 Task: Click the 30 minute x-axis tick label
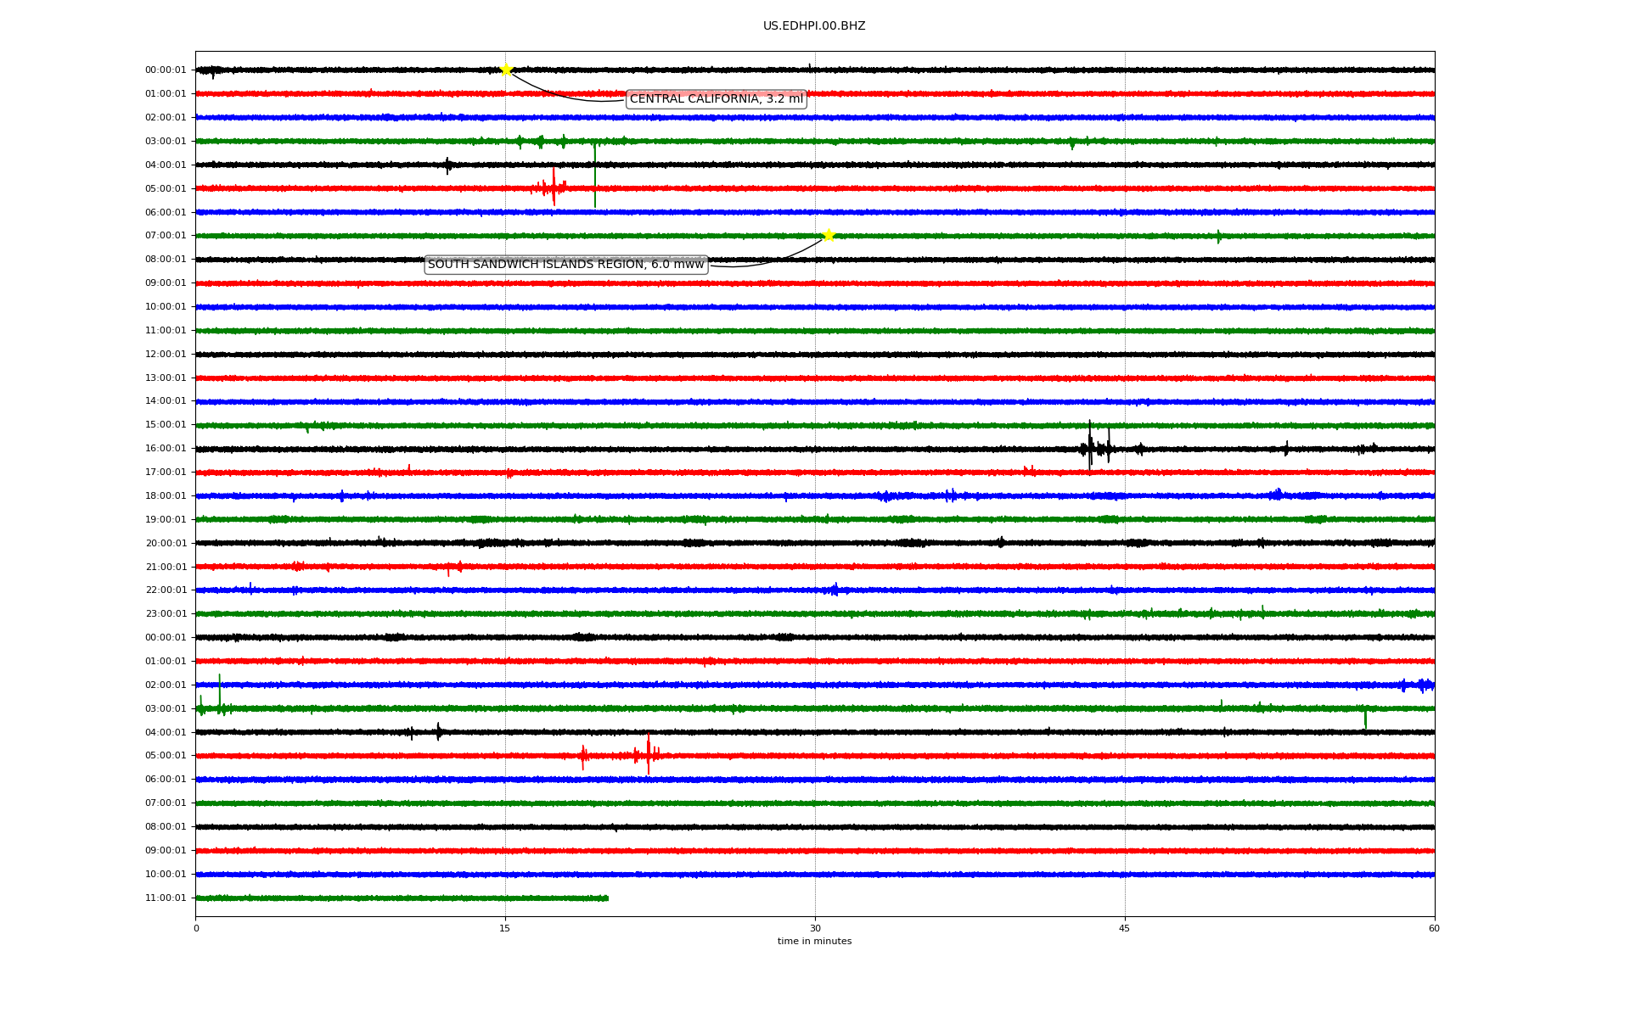click(x=815, y=928)
